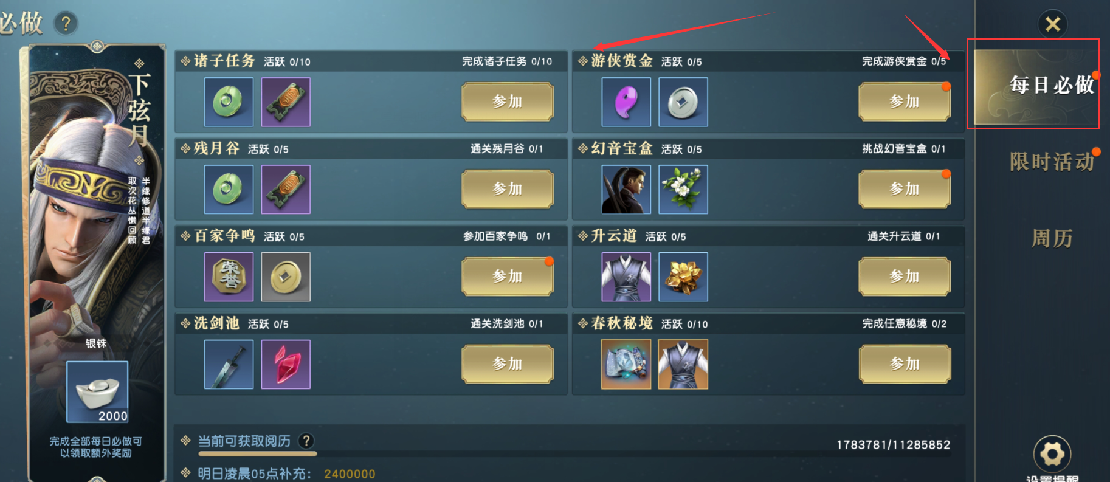Open the 限时活动 tab

1052,162
